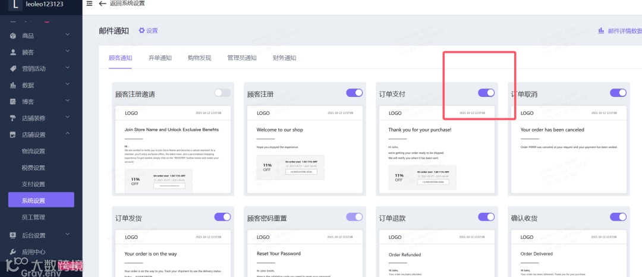The height and width of the screenshot is (277, 642).
Task: Open the 购物发现 tab
Action: (199, 58)
